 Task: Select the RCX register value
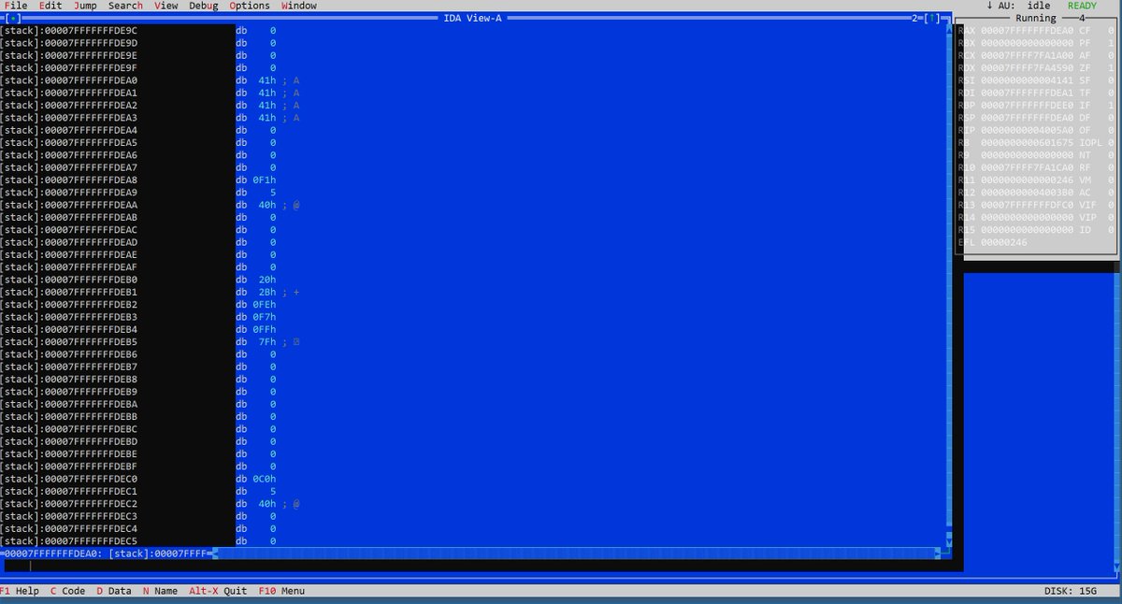tap(1027, 55)
